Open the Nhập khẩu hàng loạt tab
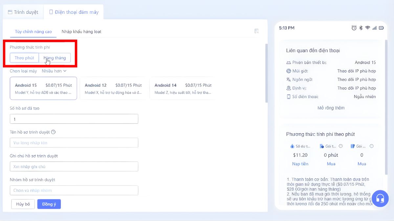The image size is (394, 221). (x=81, y=32)
